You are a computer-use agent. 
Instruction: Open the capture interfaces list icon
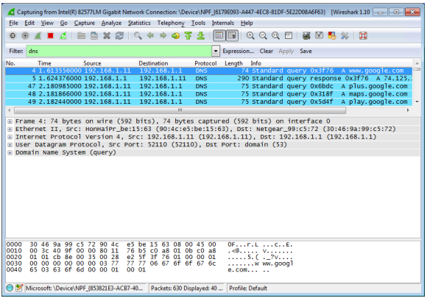pos(13,36)
